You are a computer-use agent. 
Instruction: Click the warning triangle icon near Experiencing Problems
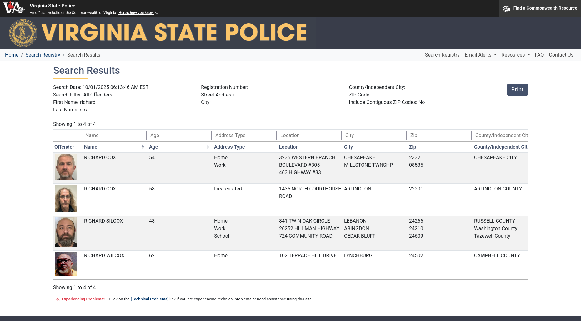58,299
